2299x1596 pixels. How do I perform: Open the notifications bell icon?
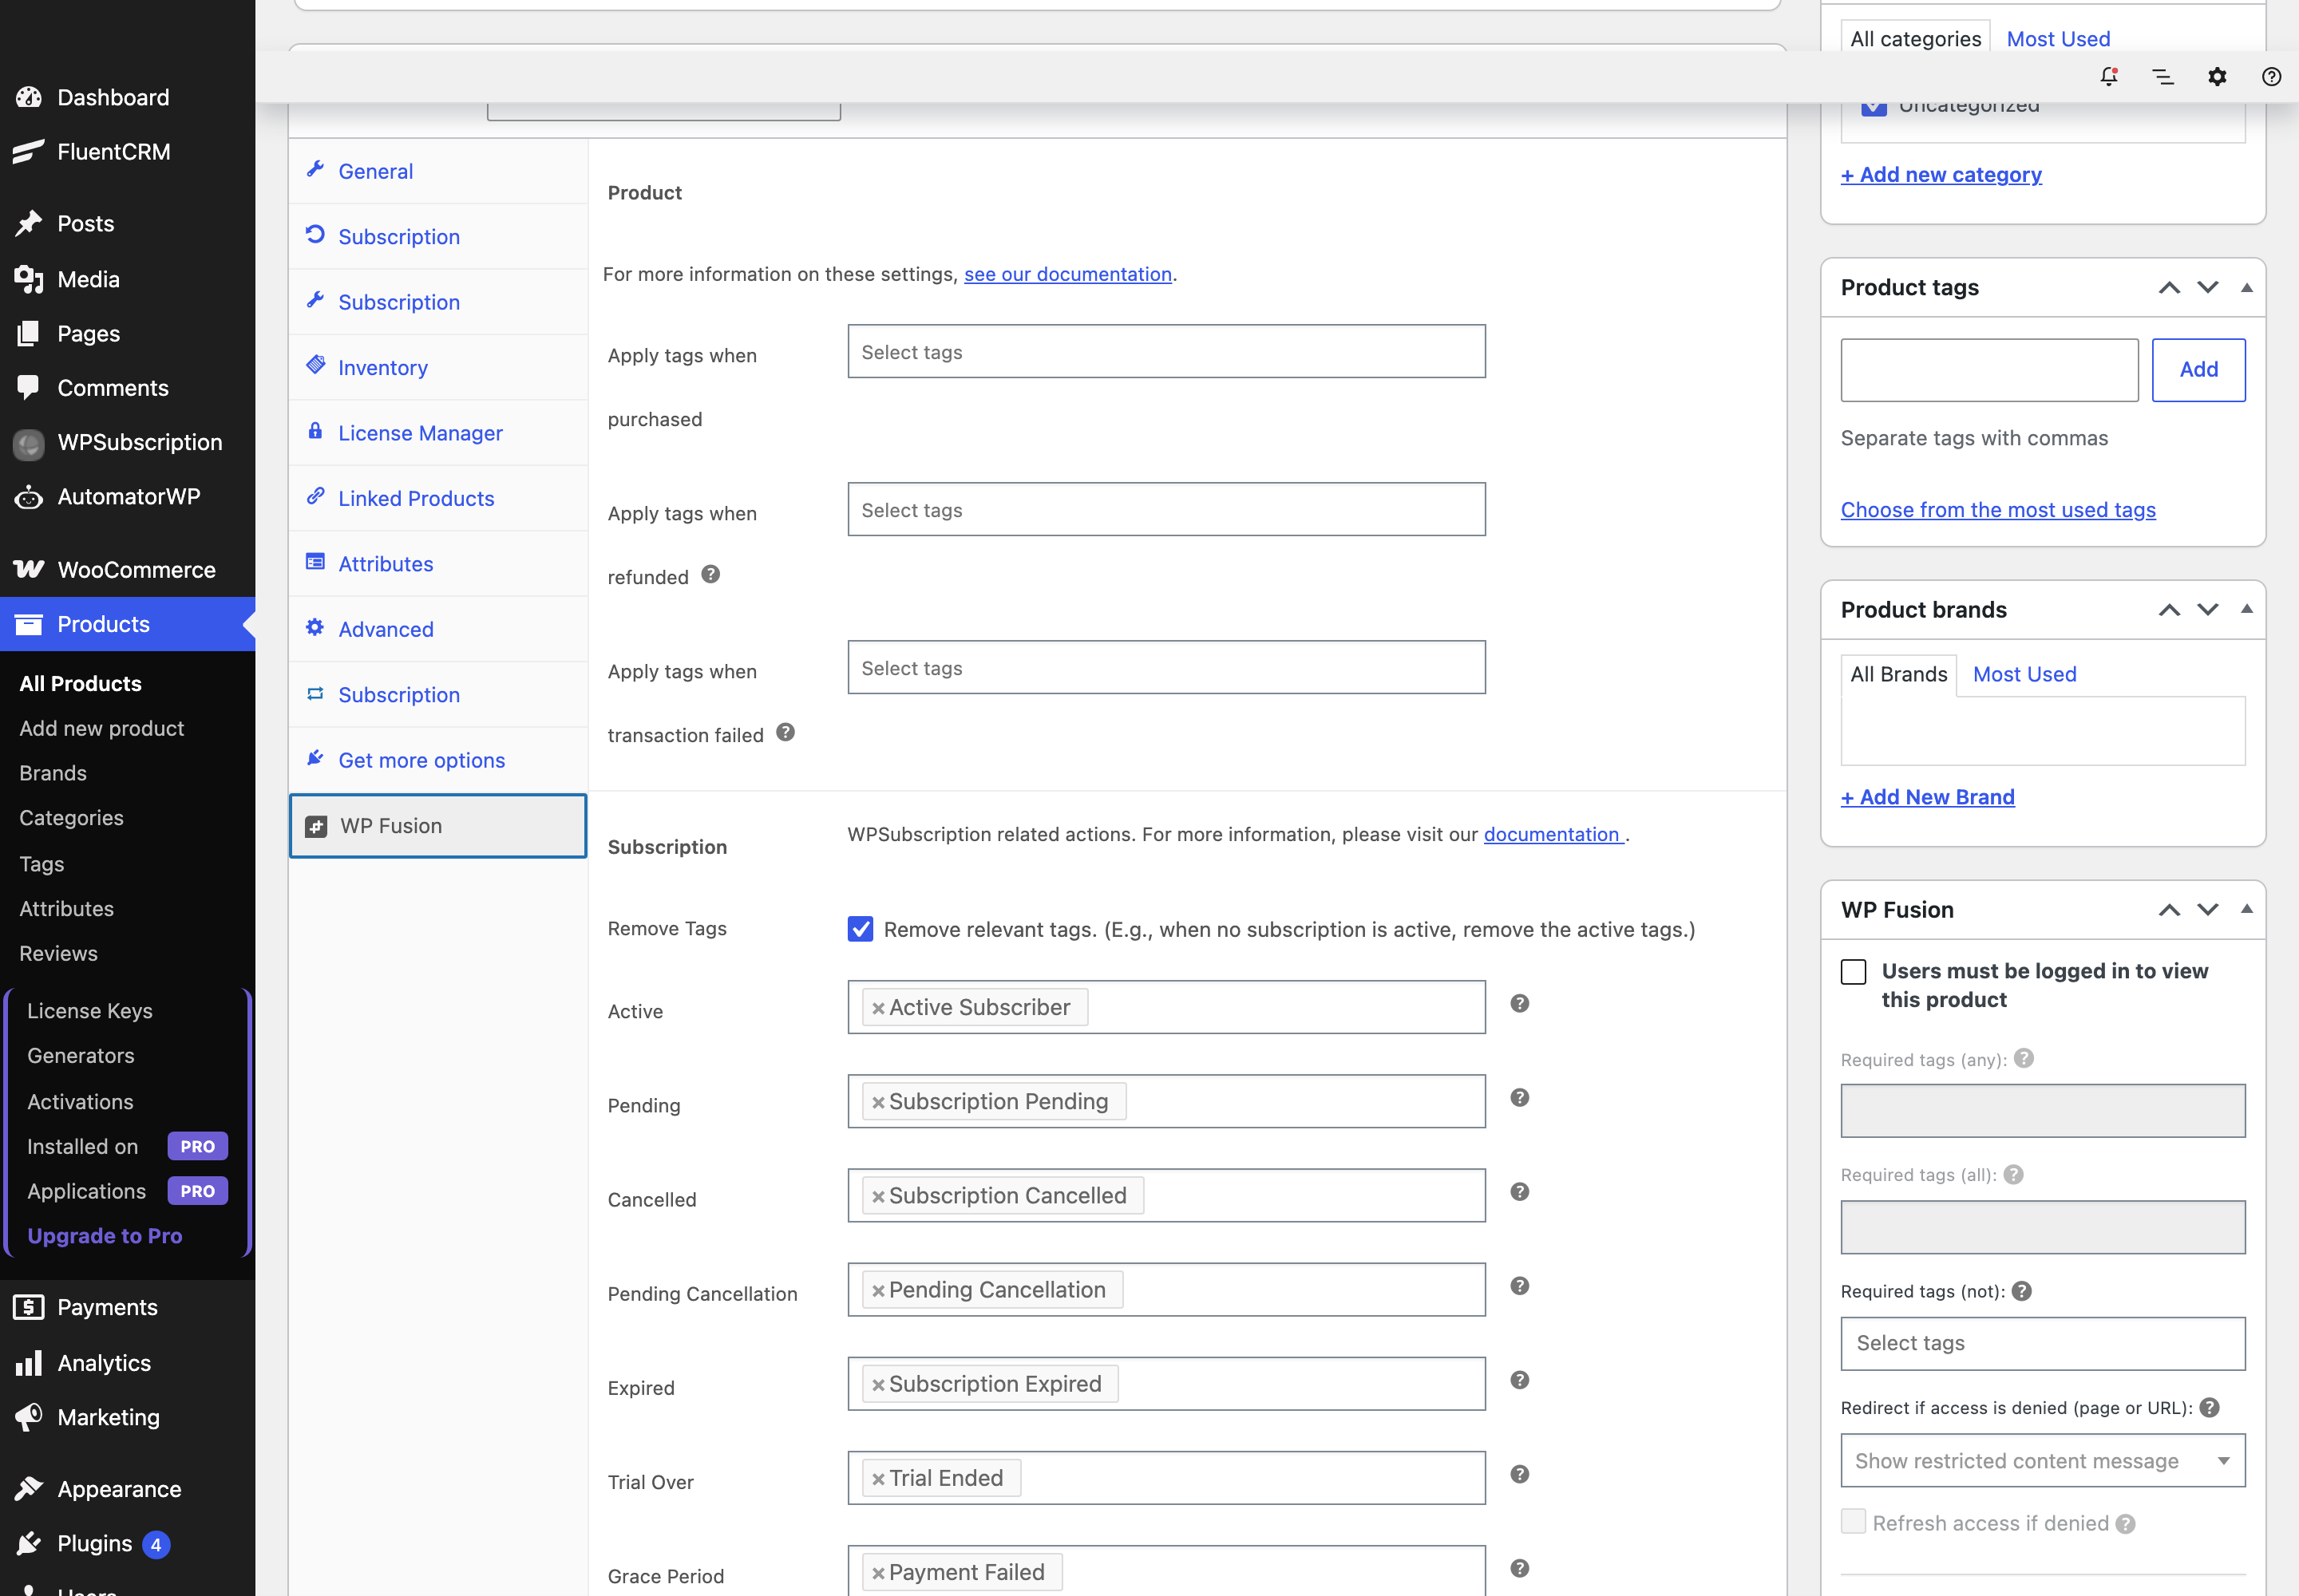(2109, 77)
